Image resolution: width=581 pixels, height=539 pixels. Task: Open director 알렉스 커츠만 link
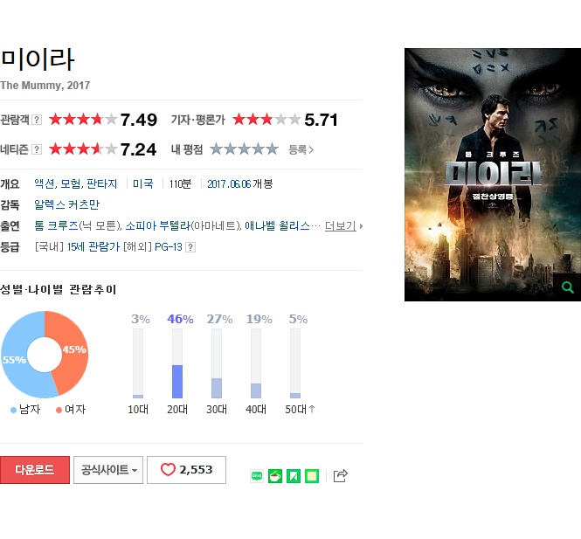[66, 204]
